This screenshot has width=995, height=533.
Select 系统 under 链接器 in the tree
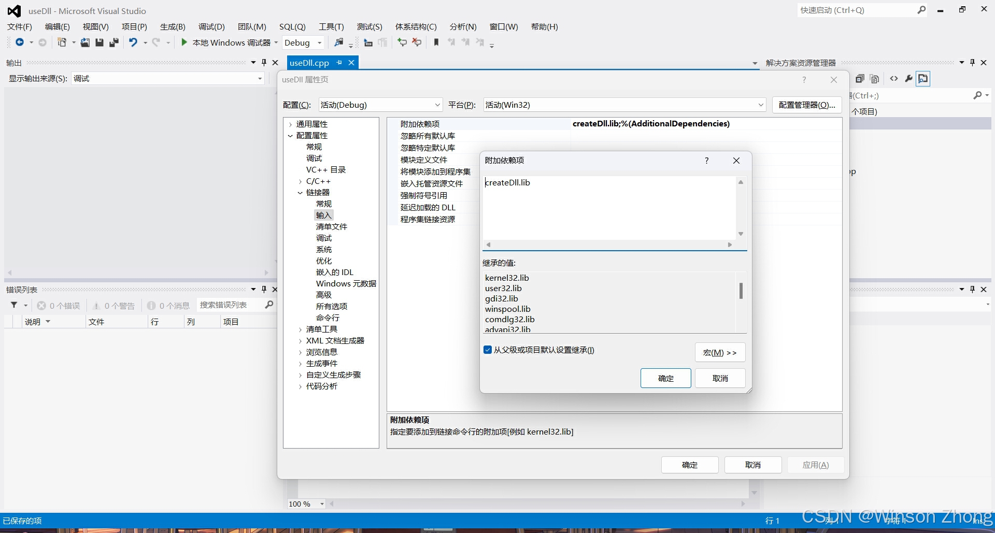pyautogui.click(x=324, y=250)
